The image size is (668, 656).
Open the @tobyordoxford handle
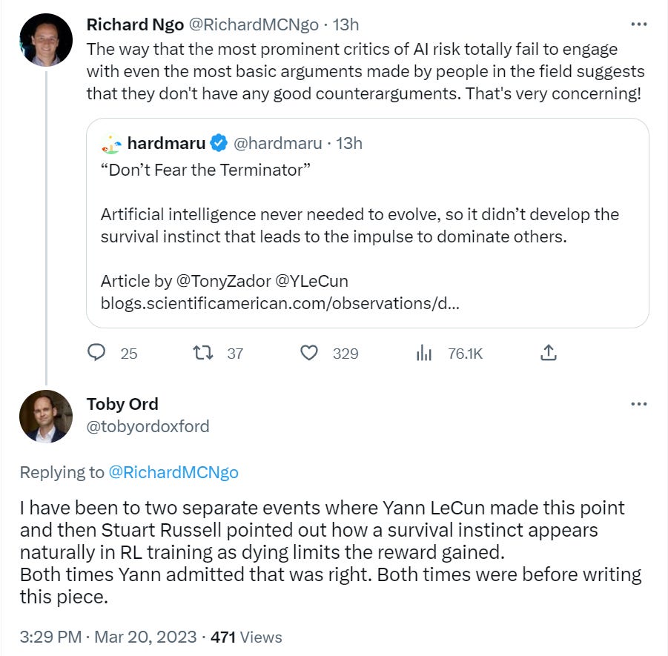point(148,426)
